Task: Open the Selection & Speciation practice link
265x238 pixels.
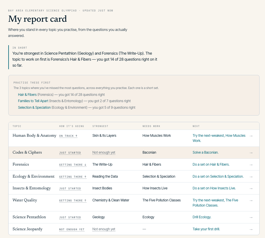Action: pos(34,108)
